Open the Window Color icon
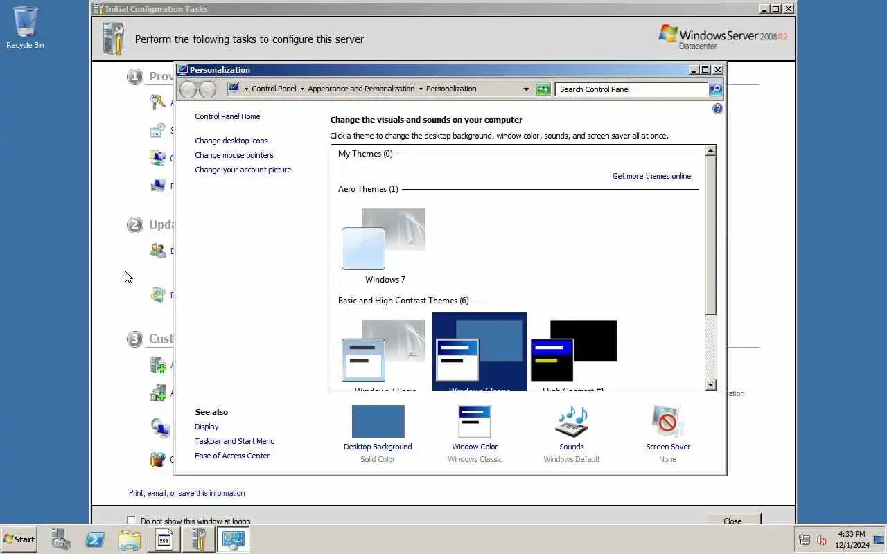This screenshot has height=554, width=887. [475, 422]
